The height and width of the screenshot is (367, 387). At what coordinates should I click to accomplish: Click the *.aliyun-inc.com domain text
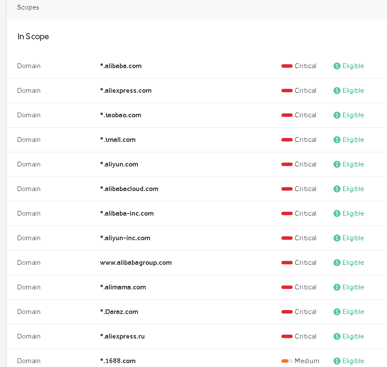coord(125,238)
